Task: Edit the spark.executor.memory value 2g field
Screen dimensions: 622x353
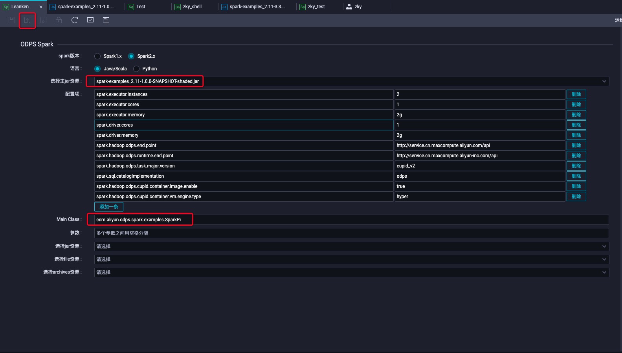Action: [x=480, y=115]
